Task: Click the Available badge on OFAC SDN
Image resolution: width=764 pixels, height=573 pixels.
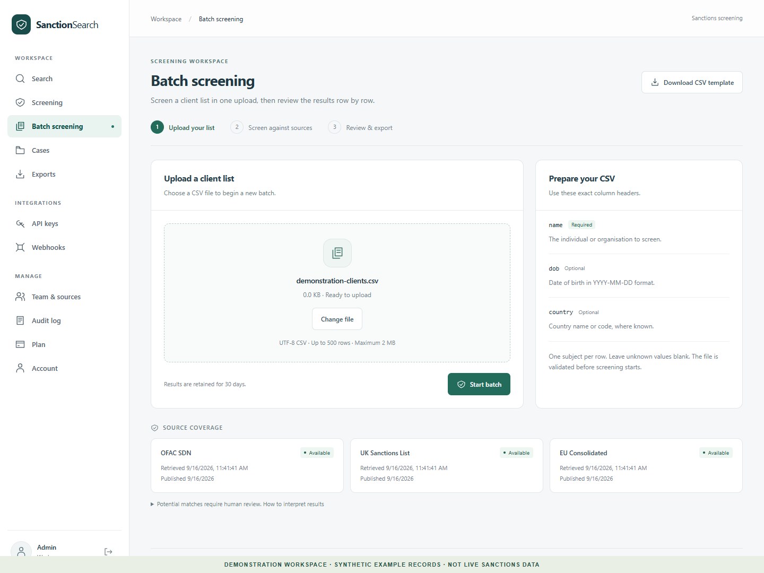Action: pyautogui.click(x=317, y=453)
